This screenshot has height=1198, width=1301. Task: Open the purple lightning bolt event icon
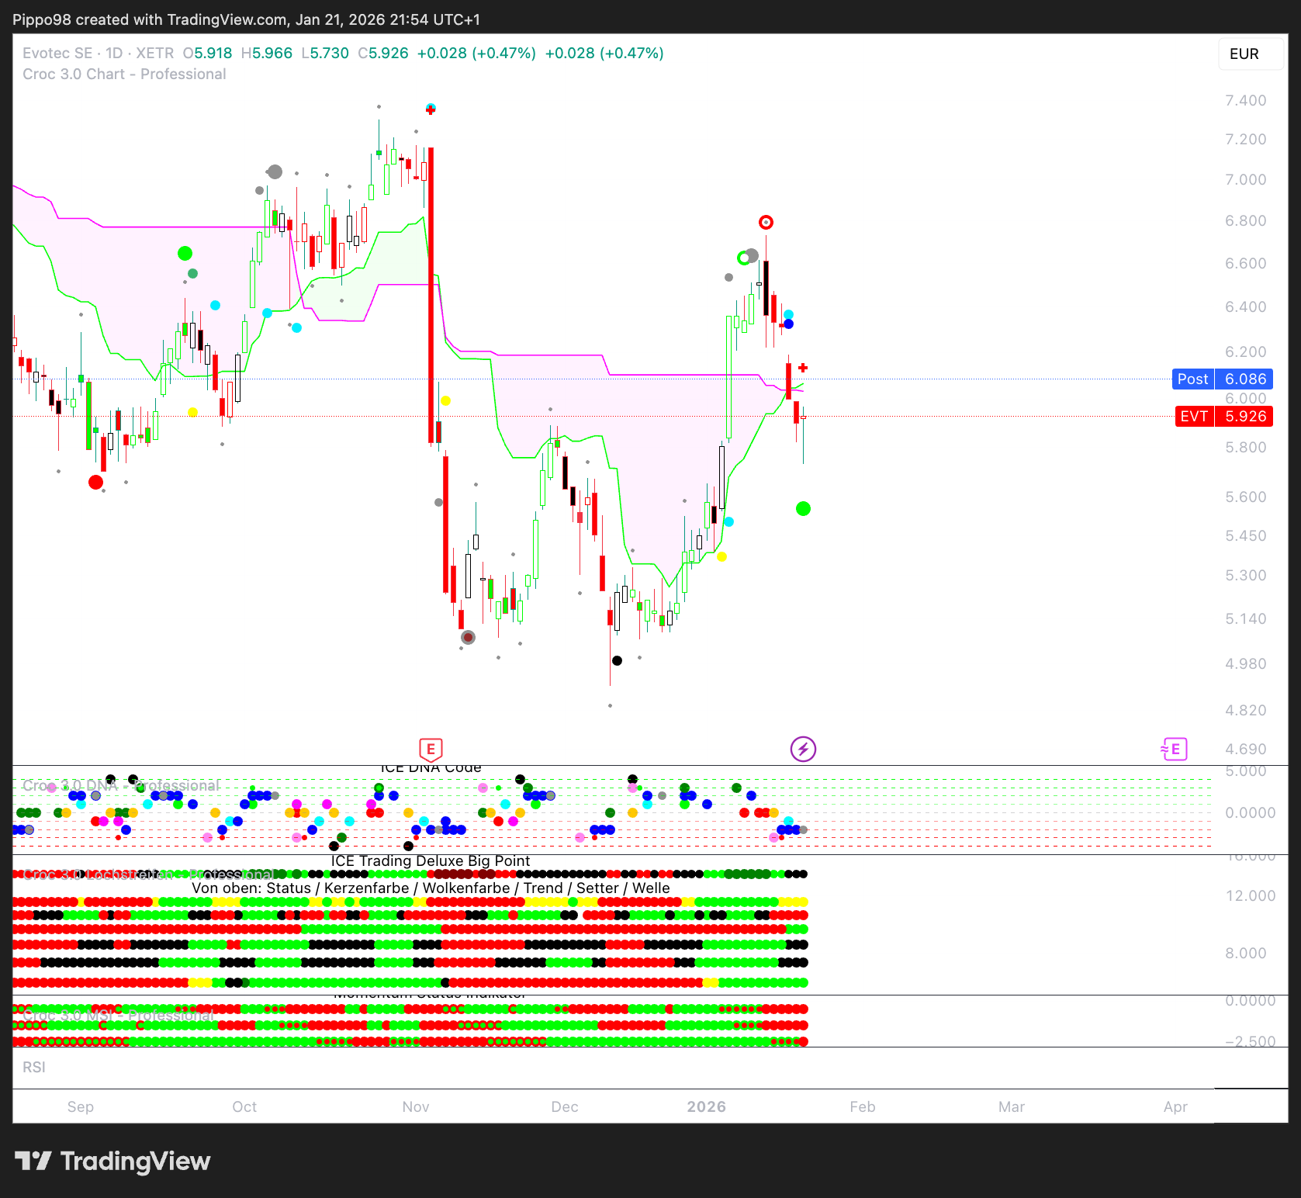pos(803,750)
